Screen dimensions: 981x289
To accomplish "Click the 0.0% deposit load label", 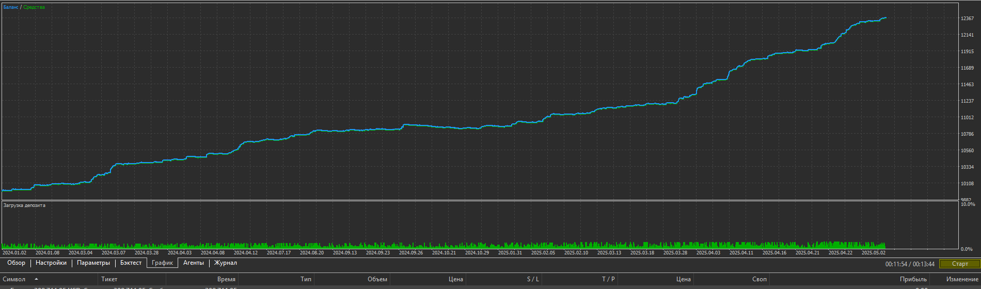I will point(967,249).
